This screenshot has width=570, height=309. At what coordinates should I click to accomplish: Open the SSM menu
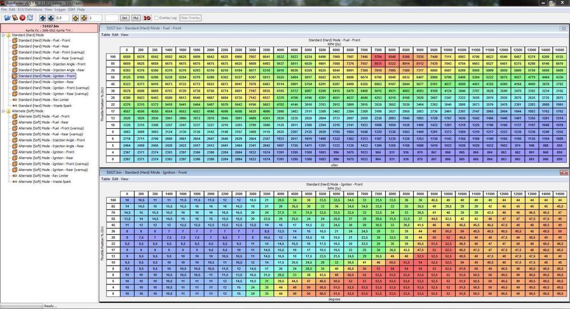71,10
